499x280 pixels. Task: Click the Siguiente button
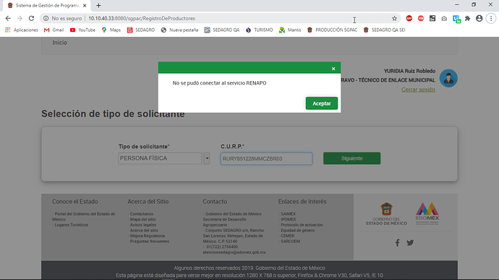pyautogui.click(x=351, y=158)
